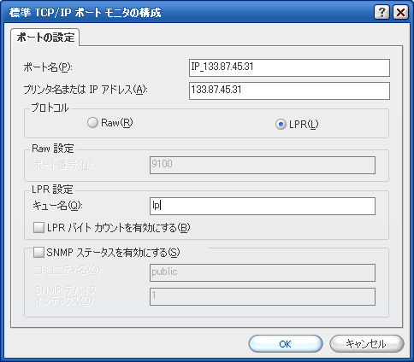Close the TCP/IP port monitor dialog
The height and width of the screenshot is (362, 414).
tap(400, 12)
